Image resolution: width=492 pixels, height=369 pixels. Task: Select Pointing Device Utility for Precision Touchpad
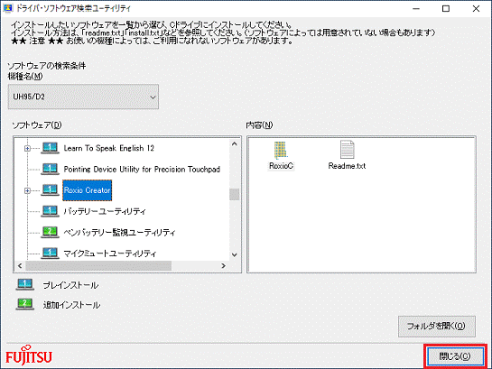(142, 170)
